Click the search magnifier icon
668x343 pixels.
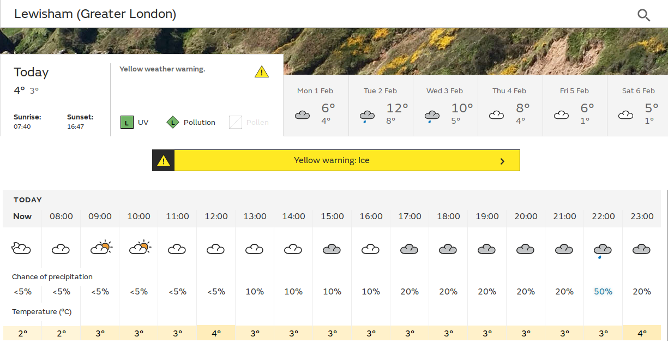[x=643, y=15]
